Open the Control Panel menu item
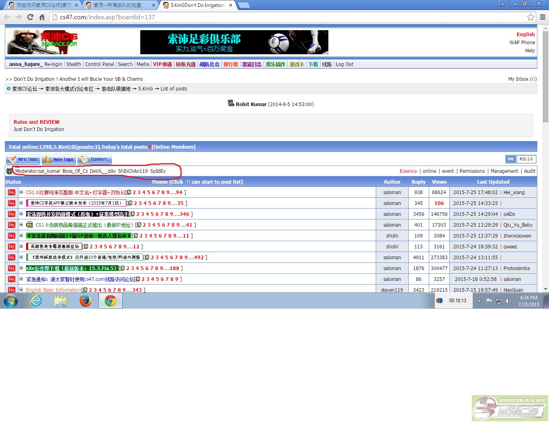This screenshot has width=549, height=422. click(99, 64)
